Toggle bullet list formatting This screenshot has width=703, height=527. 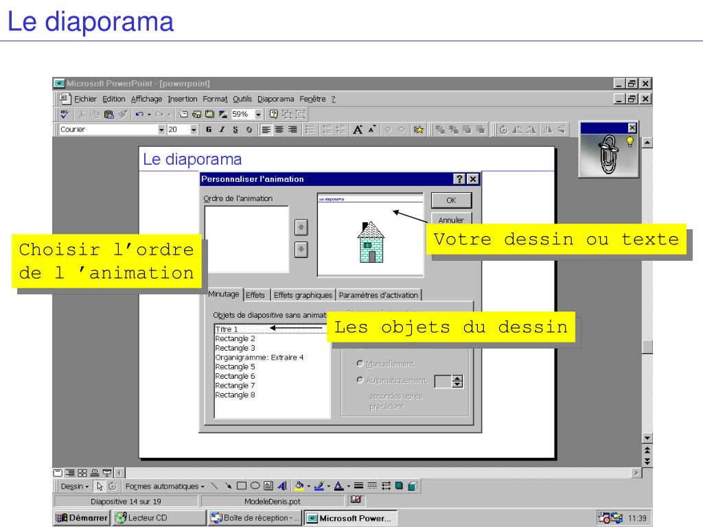310,130
